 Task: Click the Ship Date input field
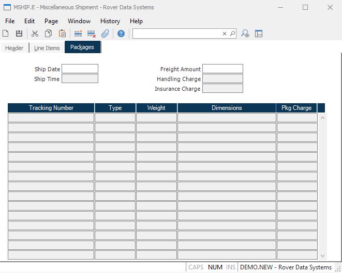click(80, 69)
